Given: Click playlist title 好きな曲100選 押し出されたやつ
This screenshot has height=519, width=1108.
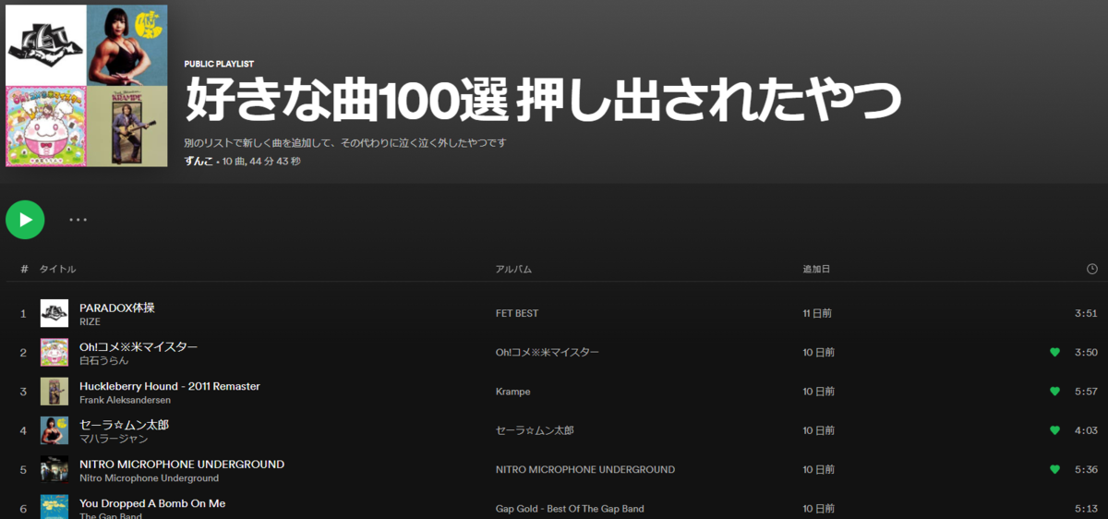Looking at the screenshot, I should (x=542, y=101).
